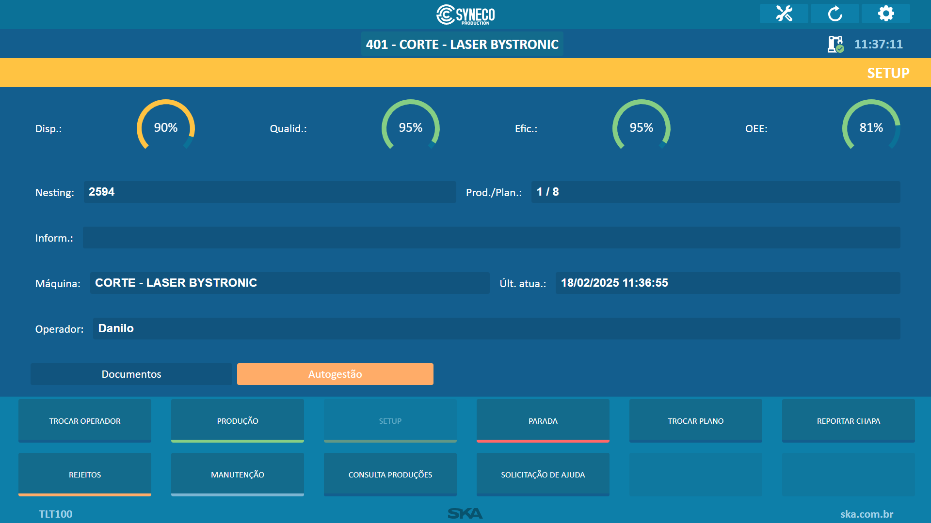Click the Máquina field CORTE - LASER BYSTRONIC
The height and width of the screenshot is (523, 931).
289,283
